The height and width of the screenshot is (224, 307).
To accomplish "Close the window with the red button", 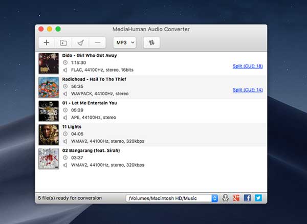I will pyautogui.click(x=41, y=29).
